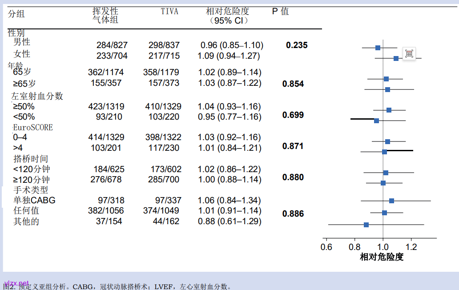Open the ylzx.net watermark link
This screenshot has width=459, height=290.
pos(16,283)
